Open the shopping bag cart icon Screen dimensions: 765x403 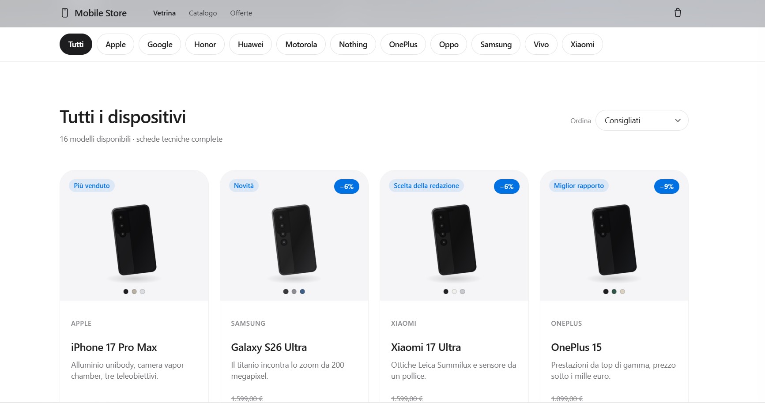[x=678, y=13]
